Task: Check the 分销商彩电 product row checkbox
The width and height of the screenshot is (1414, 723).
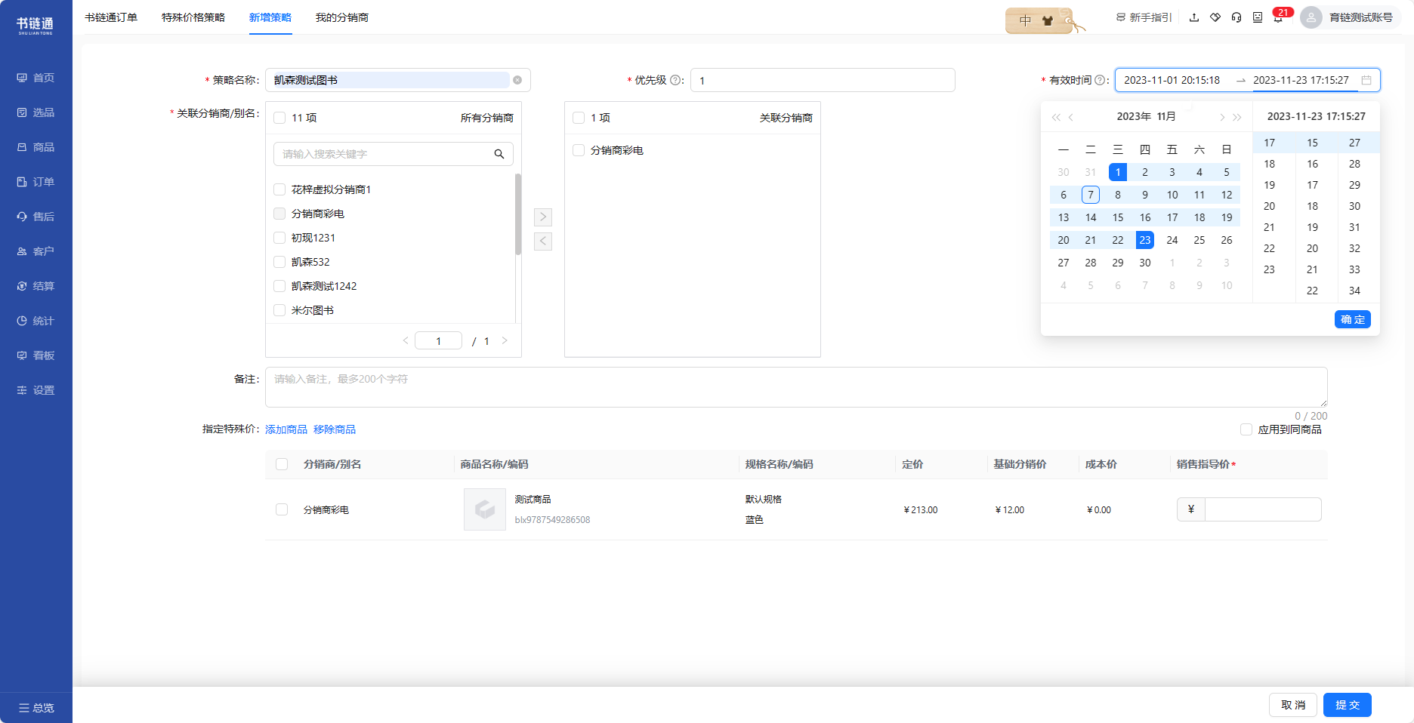Action: coord(282,509)
